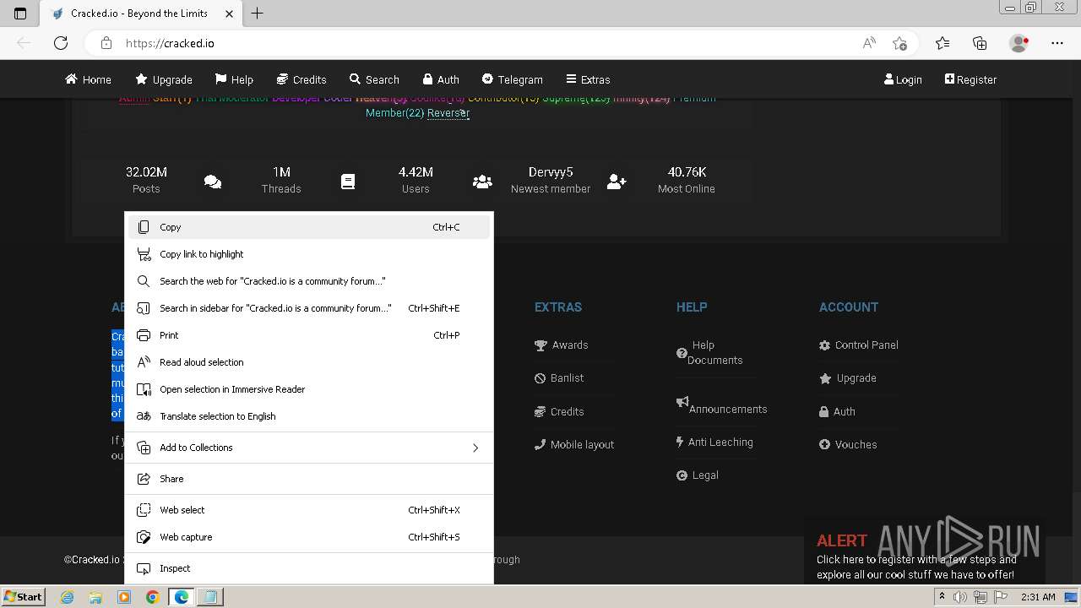Choose Read aloud selection
1081x608 pixels.
pyautogui.click(x=308, y=362)
